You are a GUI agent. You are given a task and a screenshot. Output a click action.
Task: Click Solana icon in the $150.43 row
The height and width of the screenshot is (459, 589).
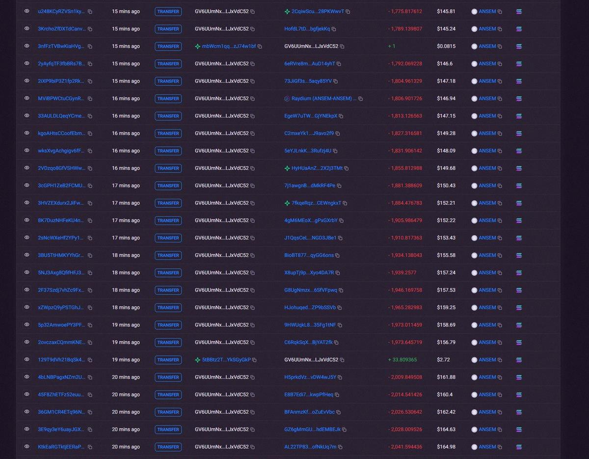(x=519, y=186)
